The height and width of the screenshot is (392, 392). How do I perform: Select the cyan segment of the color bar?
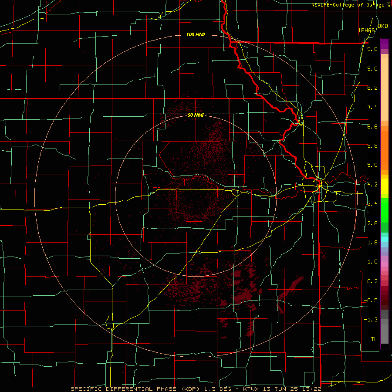coord(385,240)
